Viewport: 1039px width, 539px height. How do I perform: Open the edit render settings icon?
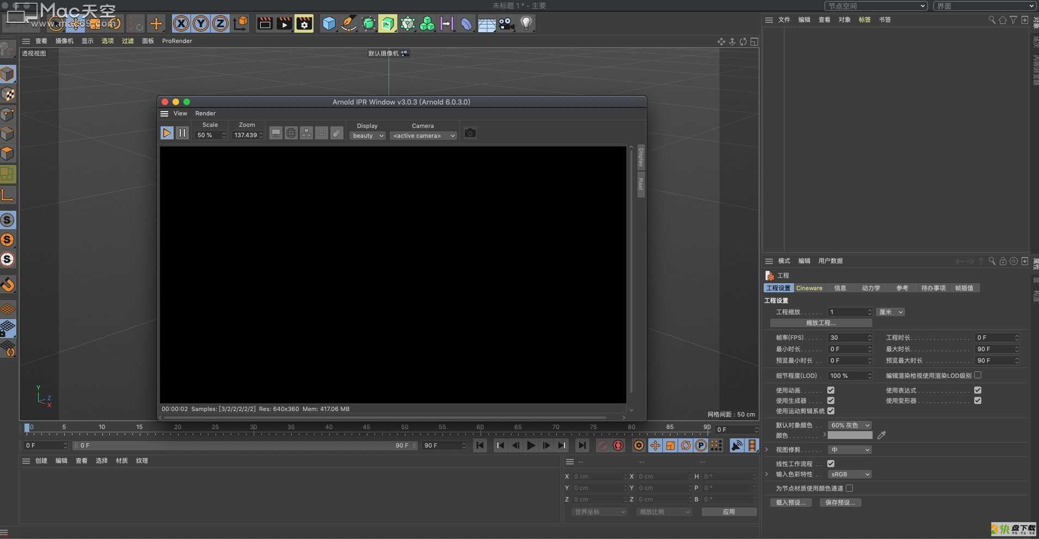(x=304, y=23)
